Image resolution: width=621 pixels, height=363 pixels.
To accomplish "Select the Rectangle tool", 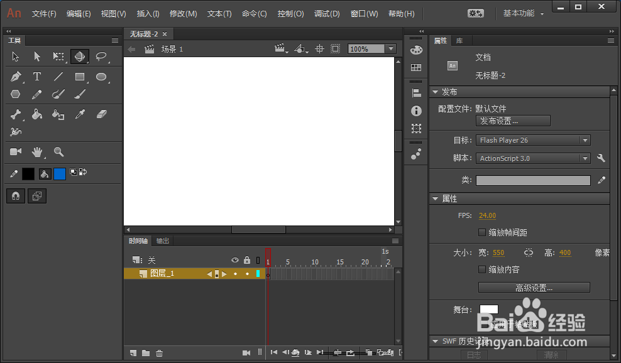I will (x=80, y=77).
